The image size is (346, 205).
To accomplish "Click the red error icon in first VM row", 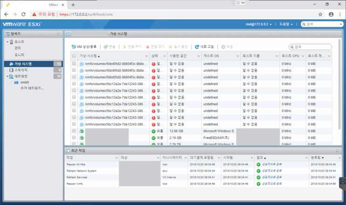I will pyautogui.click(x=154, y=64).
